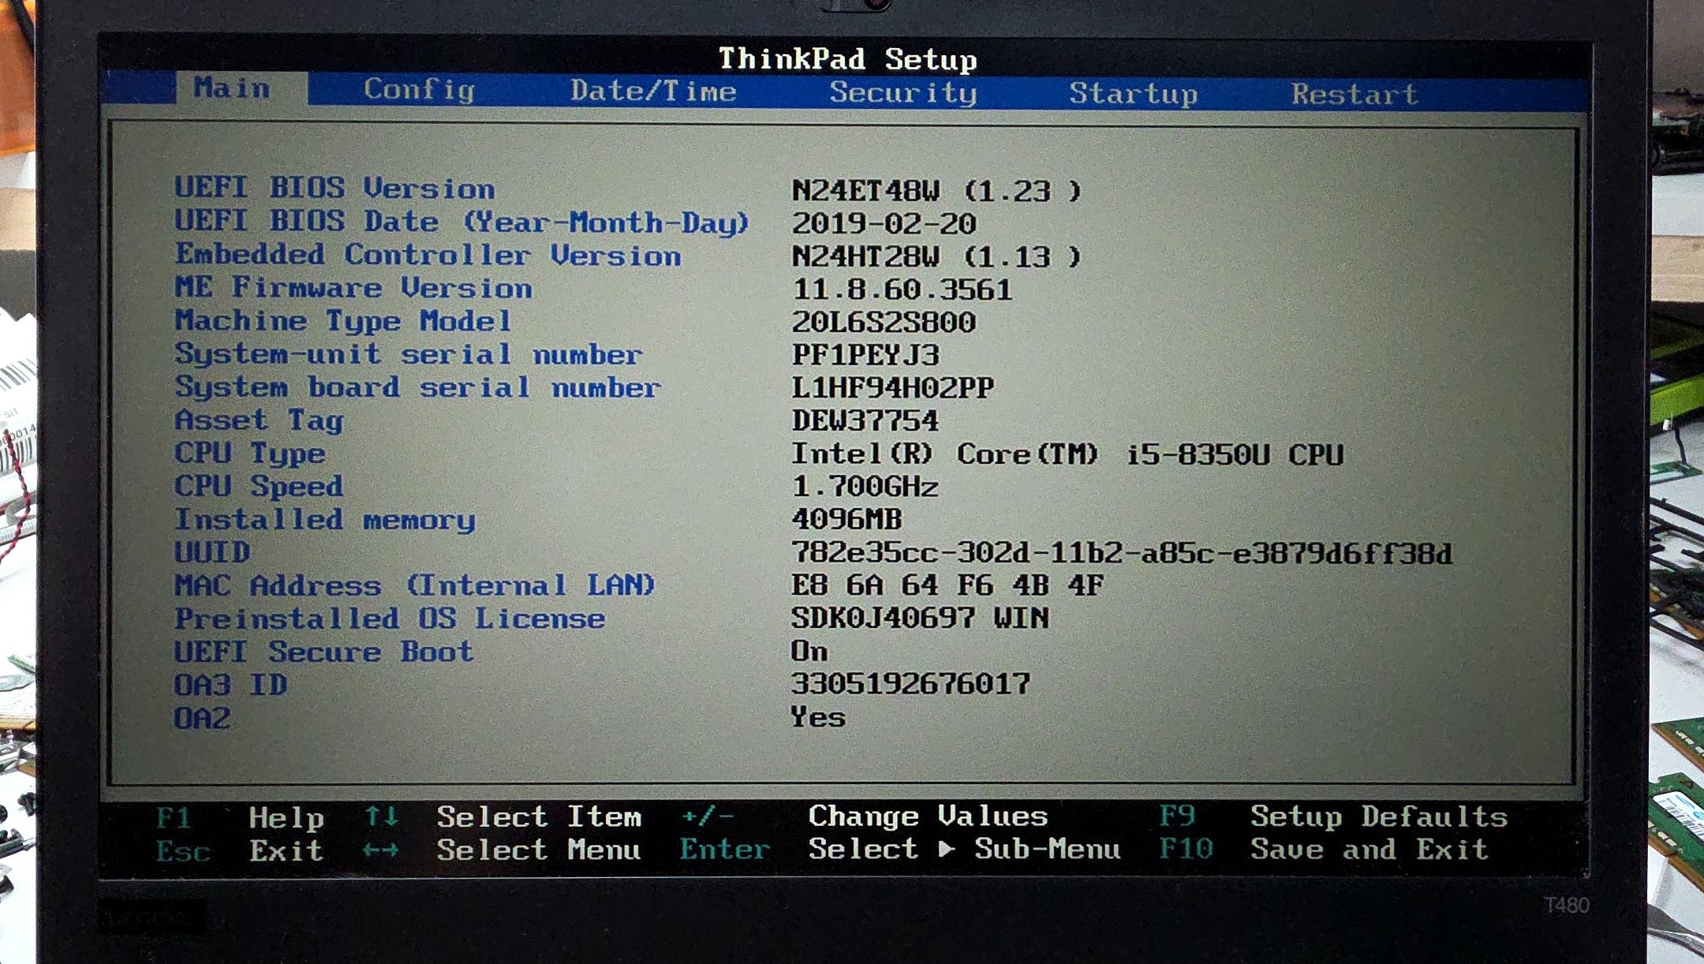Click the +/- Change Values hint
The width and height of the screenshot is (1704, 964).
point(865,816)
